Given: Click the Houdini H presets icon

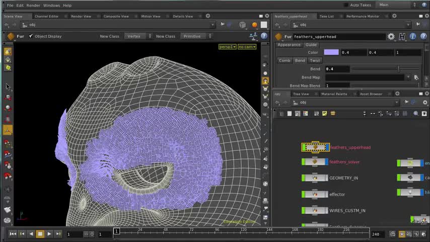Looking at the screenshot, I should pyautogui.click(x=402, y=36).
